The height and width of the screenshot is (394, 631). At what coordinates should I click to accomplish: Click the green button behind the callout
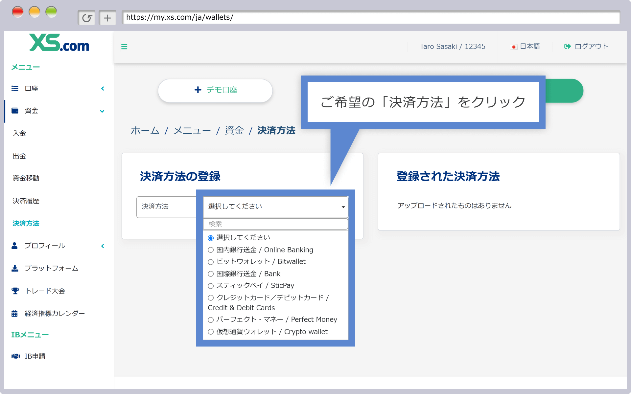point(565,91)
